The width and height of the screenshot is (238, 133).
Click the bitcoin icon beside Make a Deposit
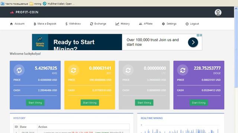click(35, 24)
